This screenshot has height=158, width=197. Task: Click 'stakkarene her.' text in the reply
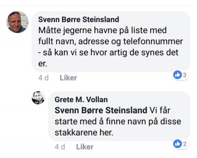tap(84, 132)
